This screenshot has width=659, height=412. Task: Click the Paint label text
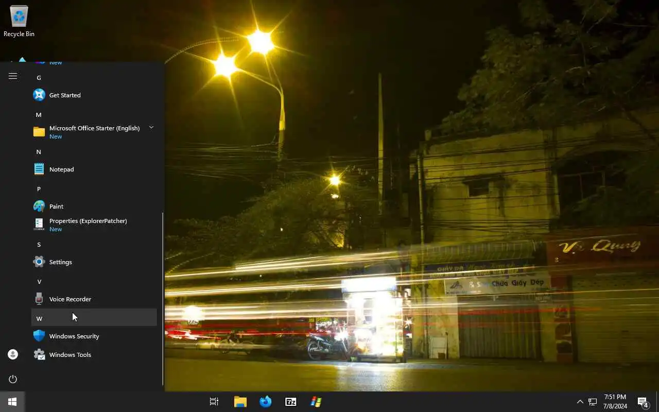coord(56,207)
